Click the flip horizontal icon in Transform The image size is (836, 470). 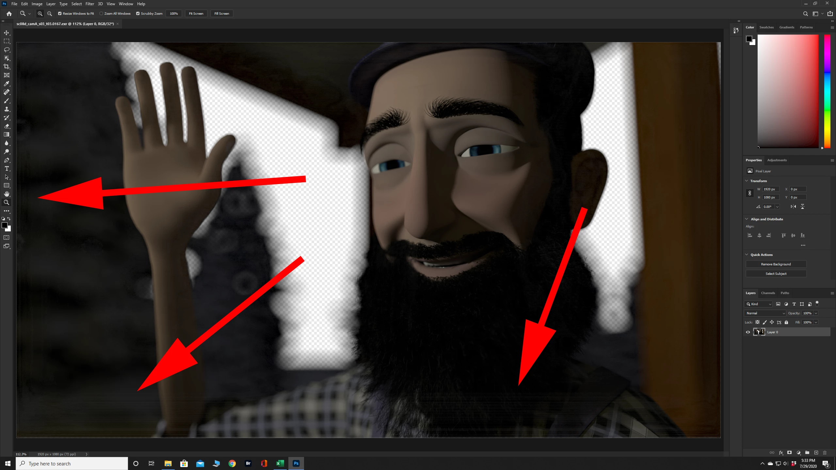pyautogui.click(x=793, y=207)
